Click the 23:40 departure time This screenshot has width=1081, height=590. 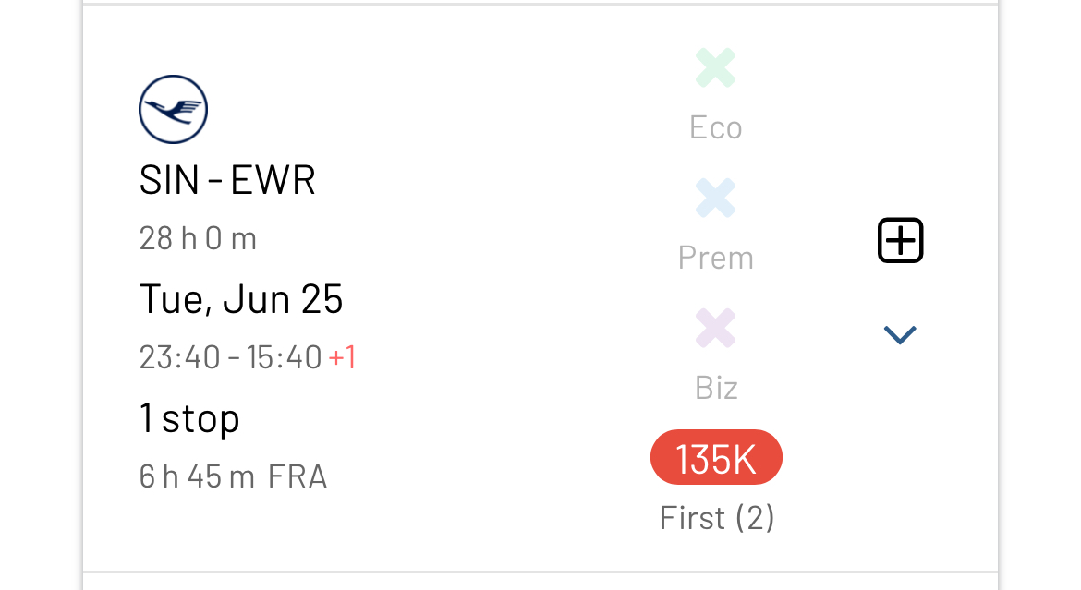(x=179, y=357)
